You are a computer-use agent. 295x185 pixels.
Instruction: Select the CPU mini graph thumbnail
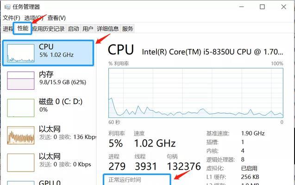click(x=21, y=53)
